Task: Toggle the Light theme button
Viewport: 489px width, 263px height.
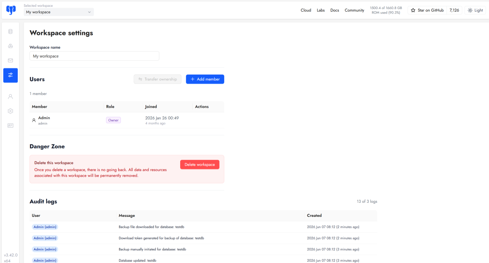Action: (x=475, y=10)
